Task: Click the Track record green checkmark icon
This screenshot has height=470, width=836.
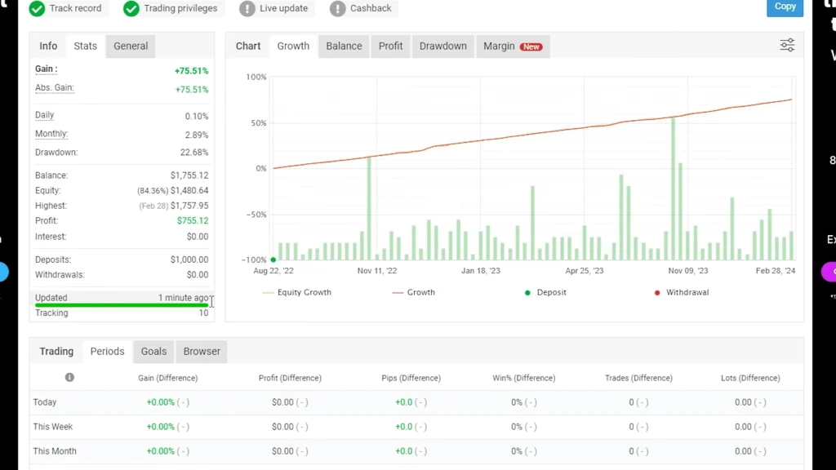Action: (x=37, y=8)
